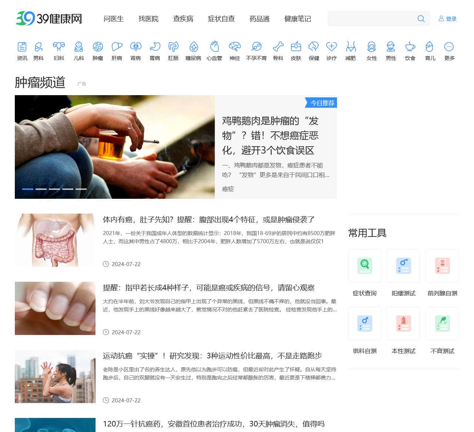Open the 胃病 stomach disease icon
This screenshot has height=432, width=474.
pyautogui.click(x=155, y=47)
